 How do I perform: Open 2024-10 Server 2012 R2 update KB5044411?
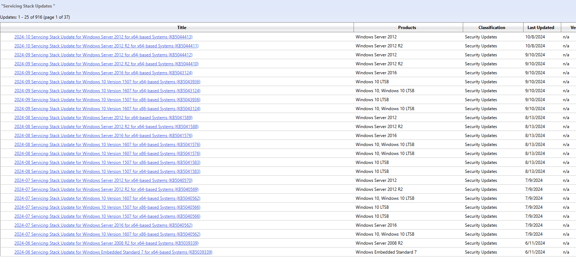[106, 46]
